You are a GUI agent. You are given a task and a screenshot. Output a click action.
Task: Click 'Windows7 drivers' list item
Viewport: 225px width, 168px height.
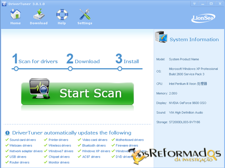[x=61, y=151]
